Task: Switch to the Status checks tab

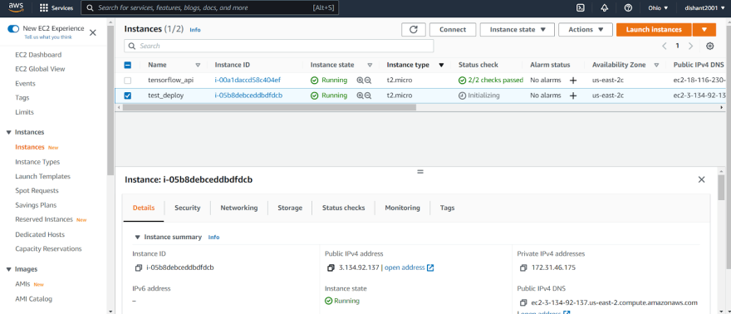Action: [x=344, y=208]
